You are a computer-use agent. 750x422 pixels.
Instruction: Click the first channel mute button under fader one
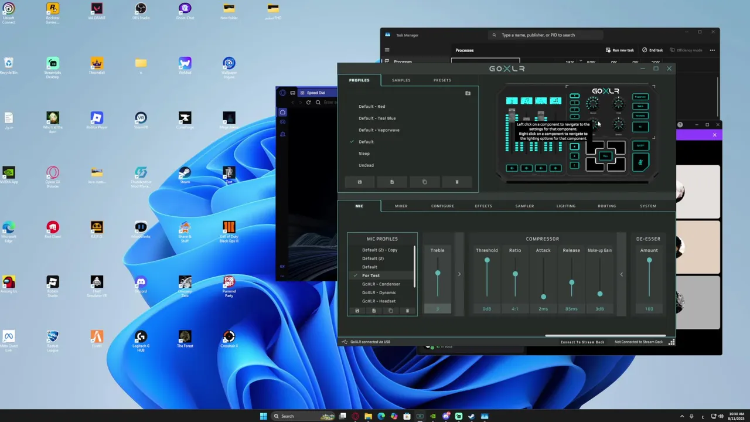coord(512,168)
